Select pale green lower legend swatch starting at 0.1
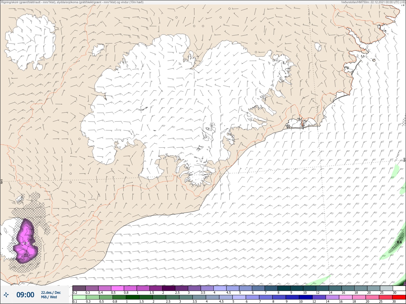The height and width of the screenshot is (304, 406). tap(79, 297)
